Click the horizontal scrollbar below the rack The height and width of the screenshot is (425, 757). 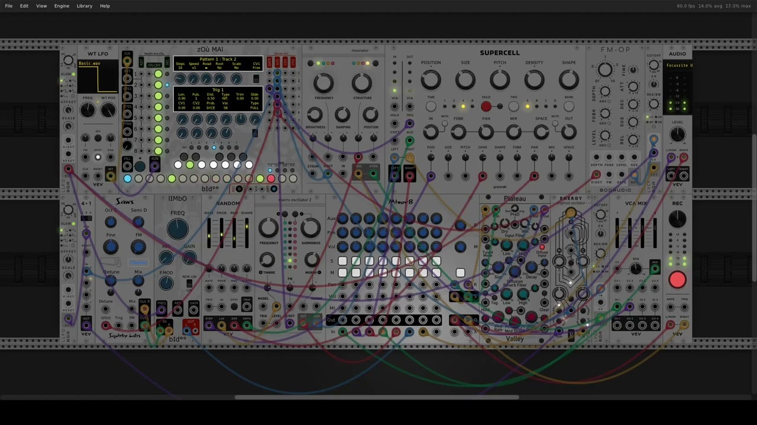pos(376,397)
